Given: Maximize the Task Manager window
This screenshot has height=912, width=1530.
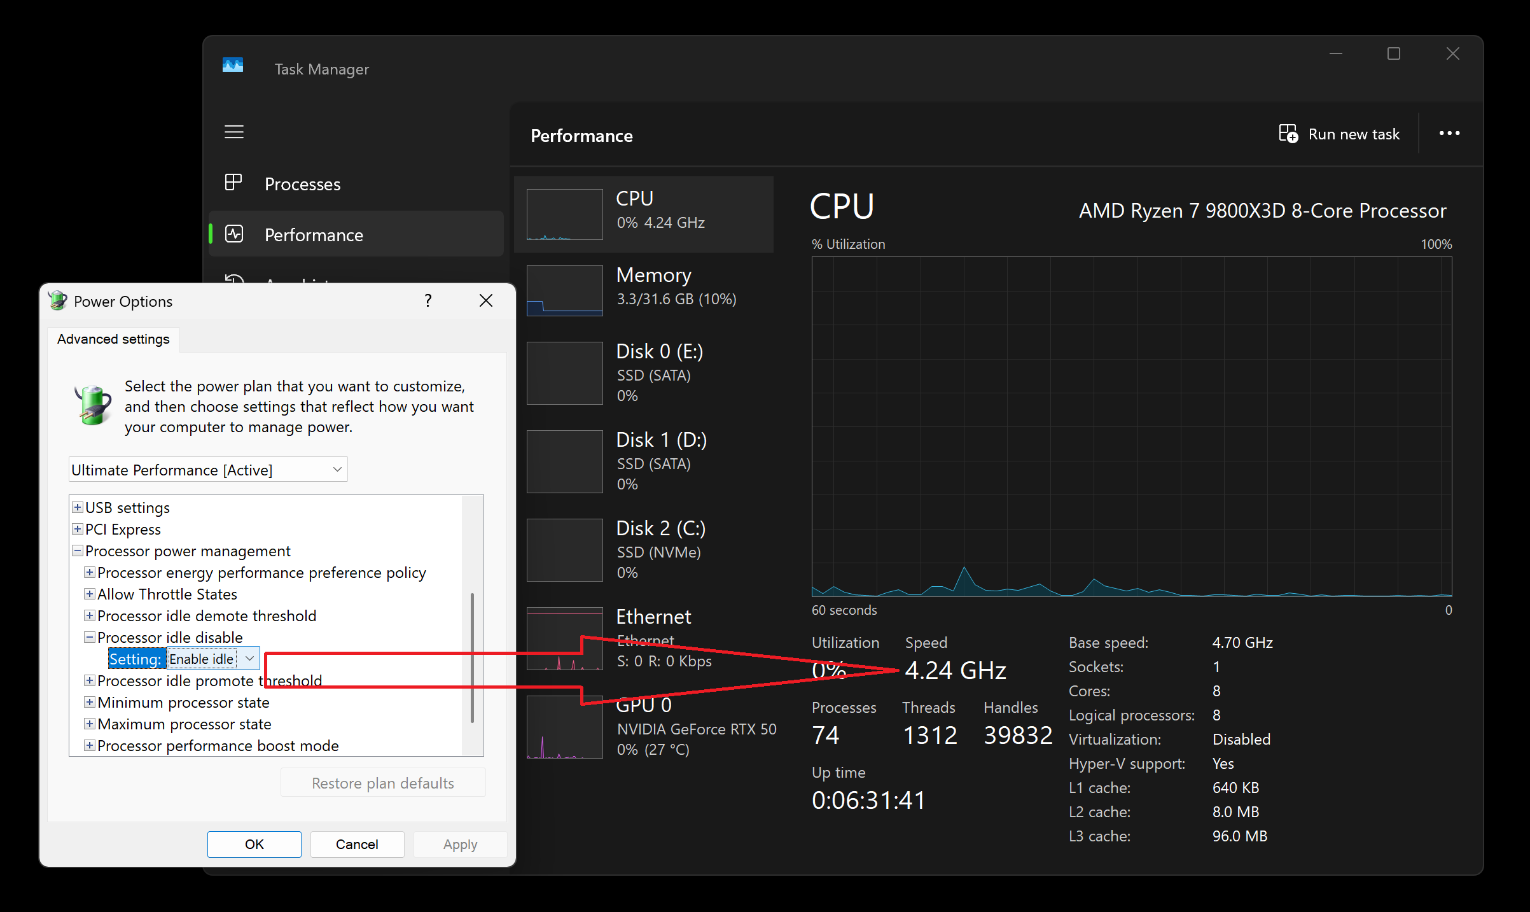Looking at the screenshot, I should (1394, 53).
